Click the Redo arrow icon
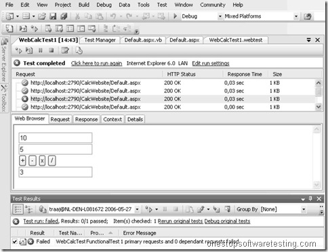328x252 pixels. [x=129, y=16]
